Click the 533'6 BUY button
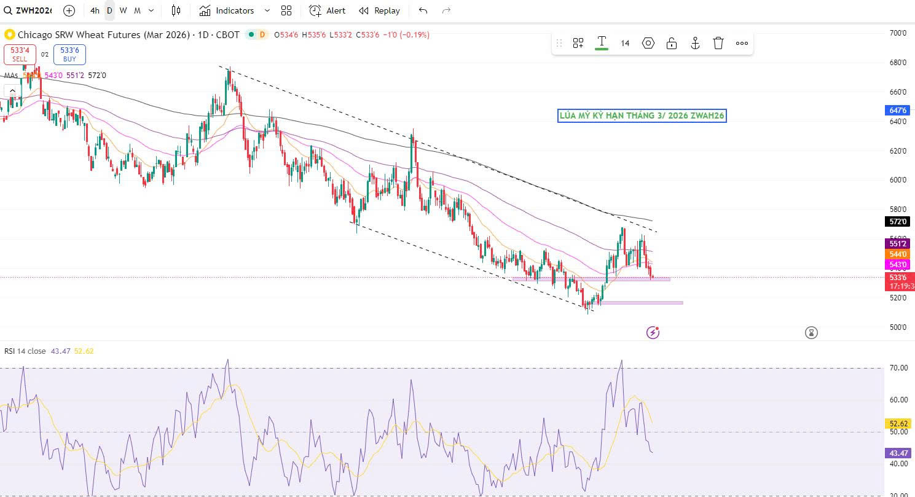 (x=69, y=55)
